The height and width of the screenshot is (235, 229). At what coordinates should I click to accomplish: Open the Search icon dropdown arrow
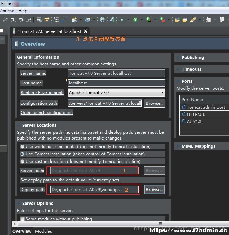click(x=200, y=20)
